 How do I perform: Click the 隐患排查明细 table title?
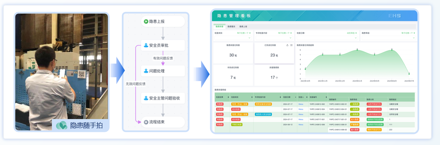pyautogui.click(x=220, y=90)
